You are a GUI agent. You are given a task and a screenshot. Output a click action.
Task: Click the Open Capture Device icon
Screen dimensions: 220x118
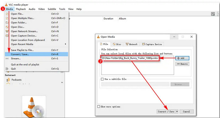pyautogui.click(x=7, y=36)
